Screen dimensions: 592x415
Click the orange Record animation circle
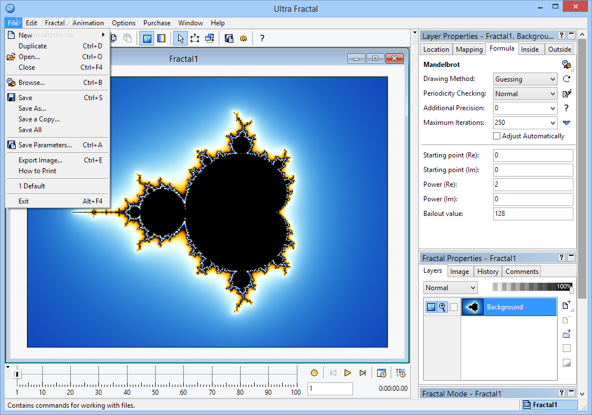click(314, 373)
